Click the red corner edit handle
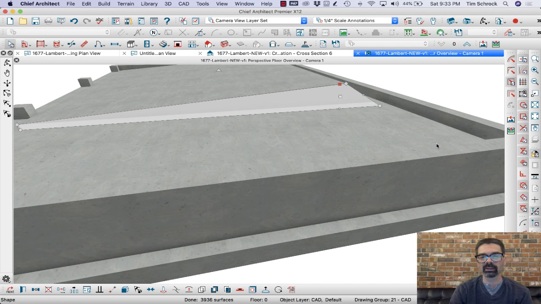The width and height of the screenshot is (541, 304). [339, 84]
